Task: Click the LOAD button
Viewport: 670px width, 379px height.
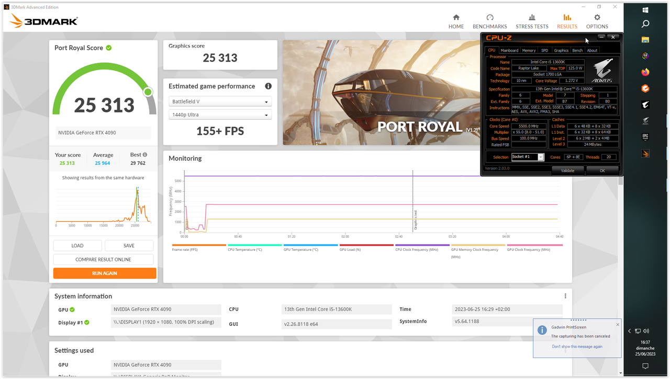Action: pos(77,246)
